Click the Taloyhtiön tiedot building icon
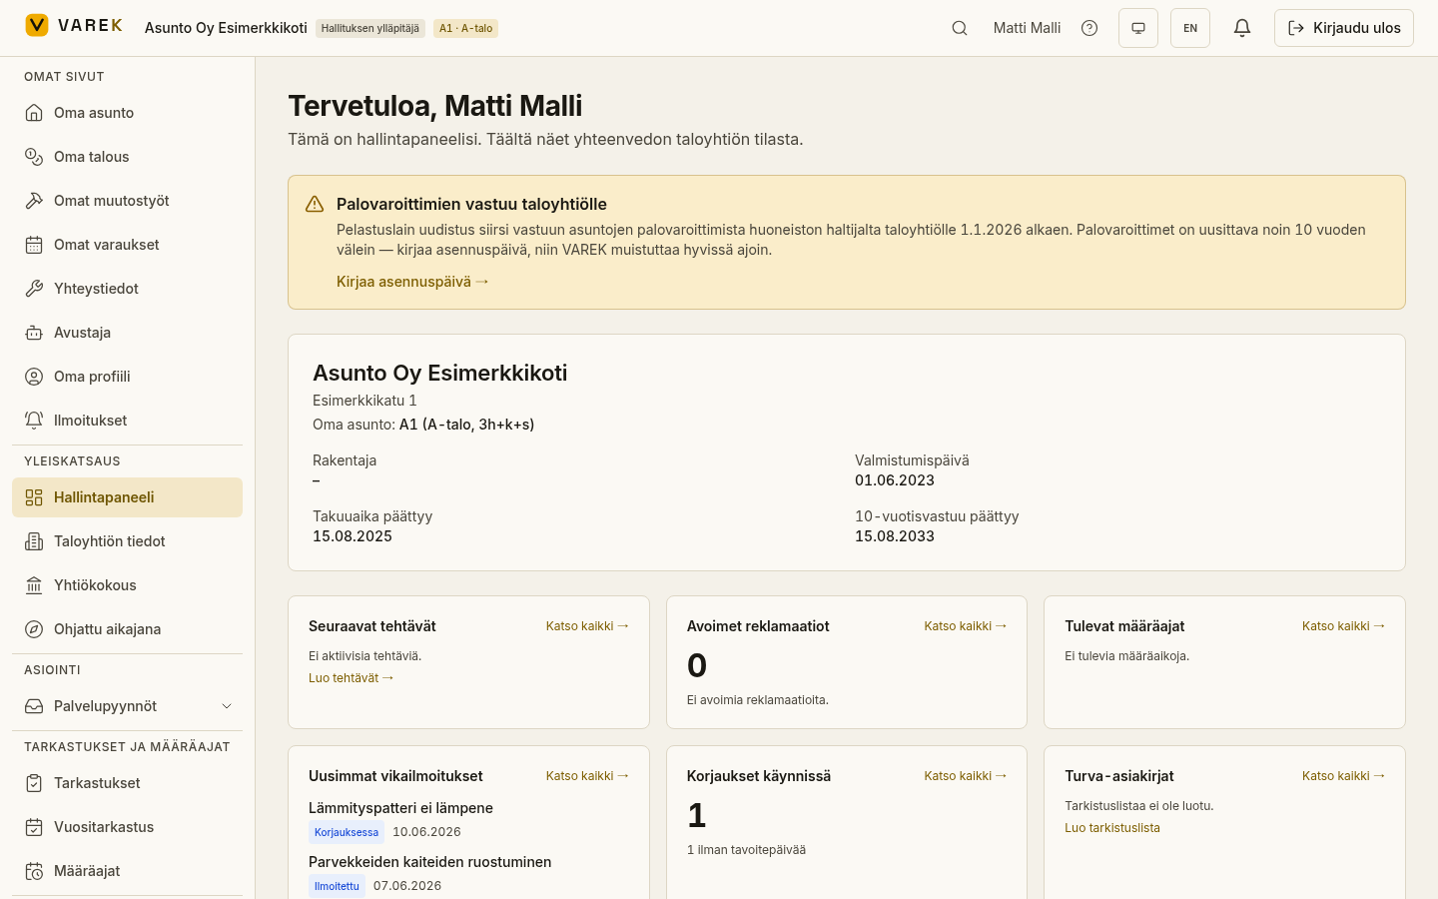1438x899 pixels. click(x=34, y=541)
